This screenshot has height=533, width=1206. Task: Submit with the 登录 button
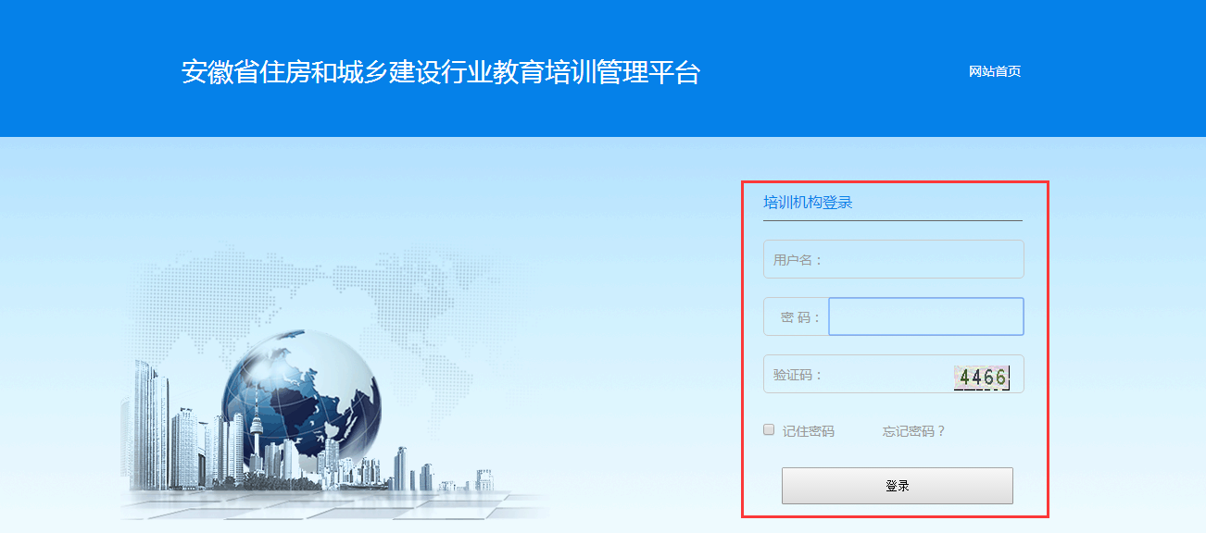click(898, 486)
